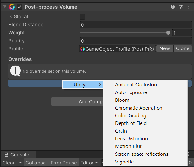Click the Blend Distance input field

(136, 25)
